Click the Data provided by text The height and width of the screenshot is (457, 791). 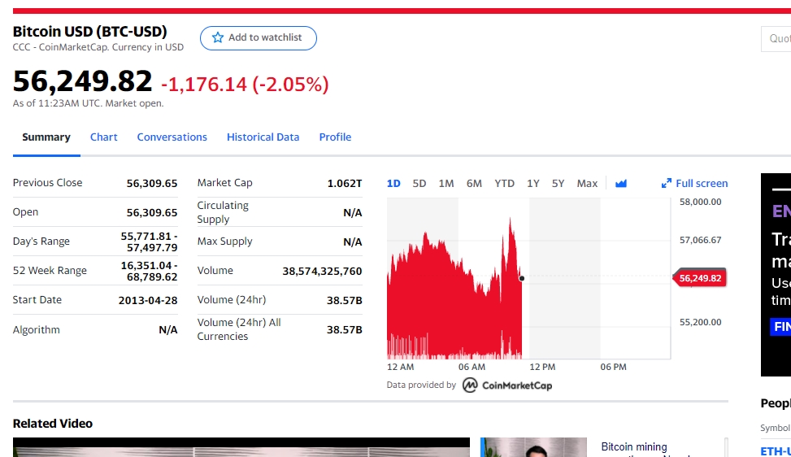point(421,385)
